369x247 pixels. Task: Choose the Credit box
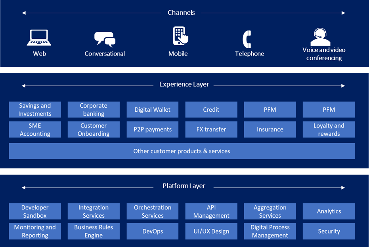point(211,110)
